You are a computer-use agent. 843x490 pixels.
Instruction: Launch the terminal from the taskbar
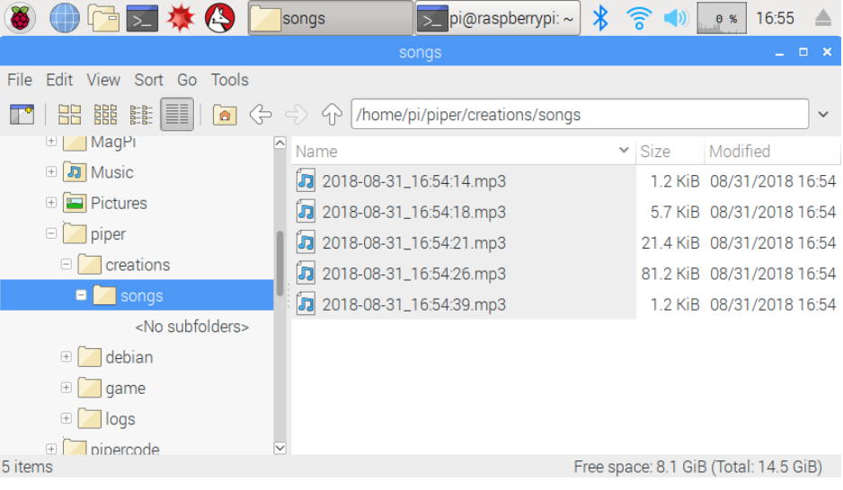point(142,18)
